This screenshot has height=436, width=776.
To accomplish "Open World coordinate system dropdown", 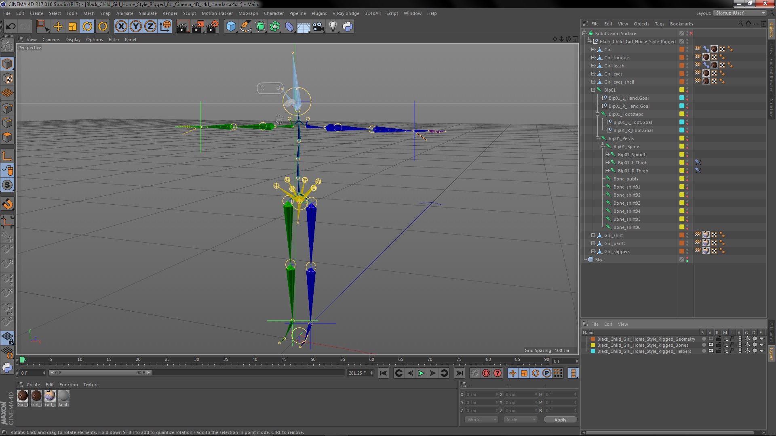I will (481, 419).
